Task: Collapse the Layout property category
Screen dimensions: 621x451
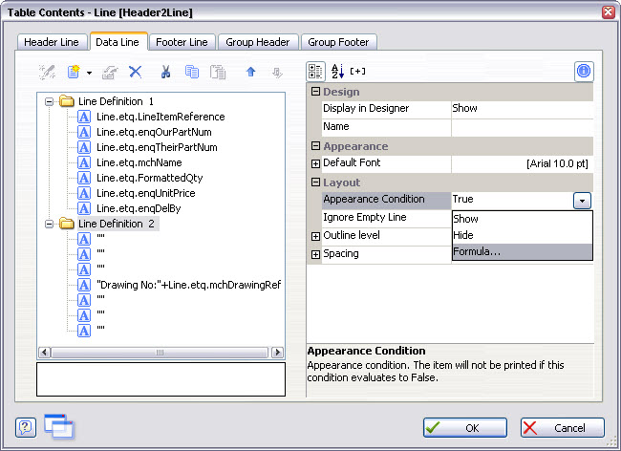Action: [x=315, y=183]
